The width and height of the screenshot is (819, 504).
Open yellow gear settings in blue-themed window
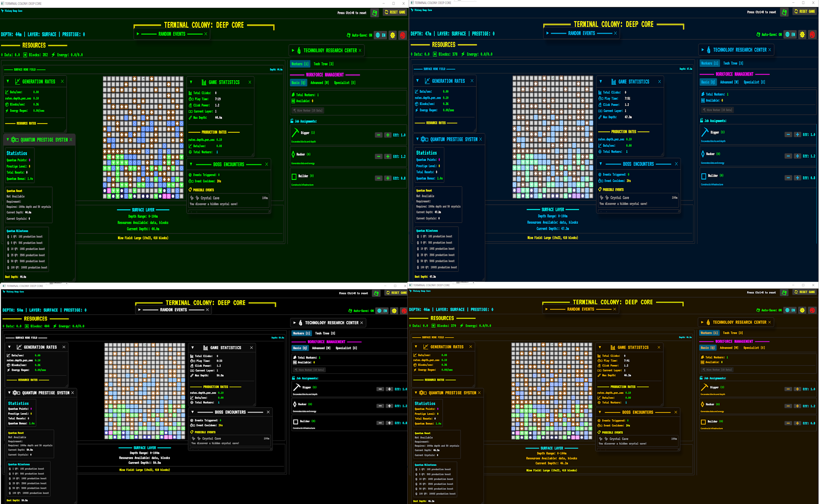point(802,35)
